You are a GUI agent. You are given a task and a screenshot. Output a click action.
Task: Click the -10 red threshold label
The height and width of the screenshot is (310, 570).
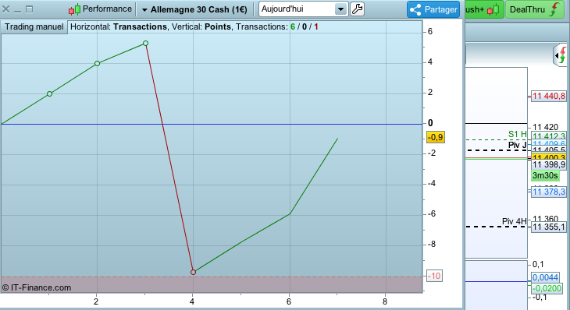[x=434, y=276]
